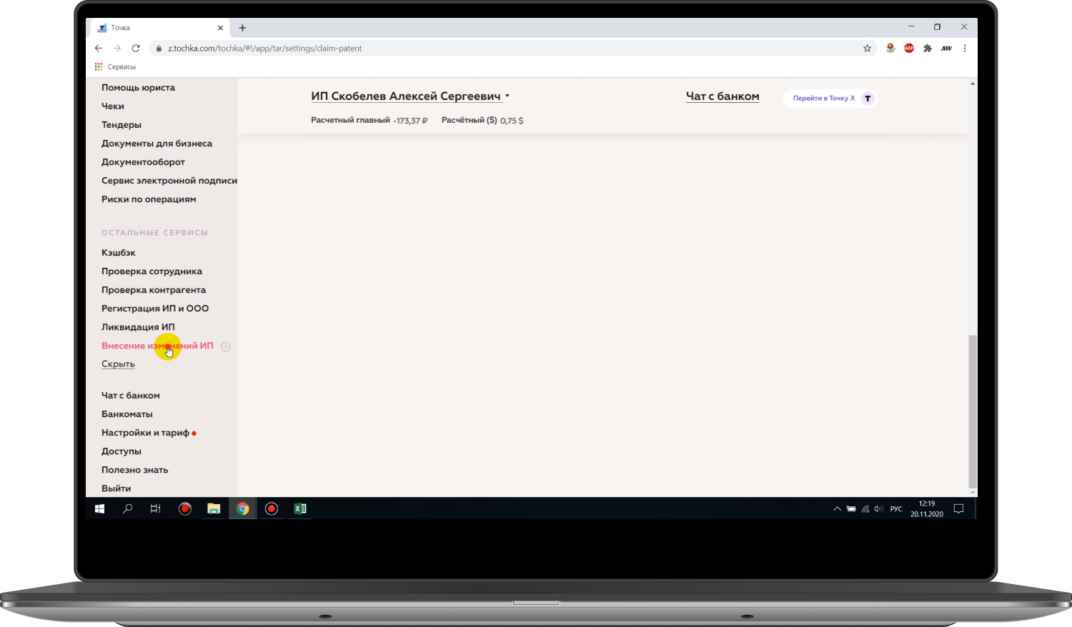The height and width of the screenshot is (627, 1072).
Task: Bookmark page with star icon
Action: (867, 48)
